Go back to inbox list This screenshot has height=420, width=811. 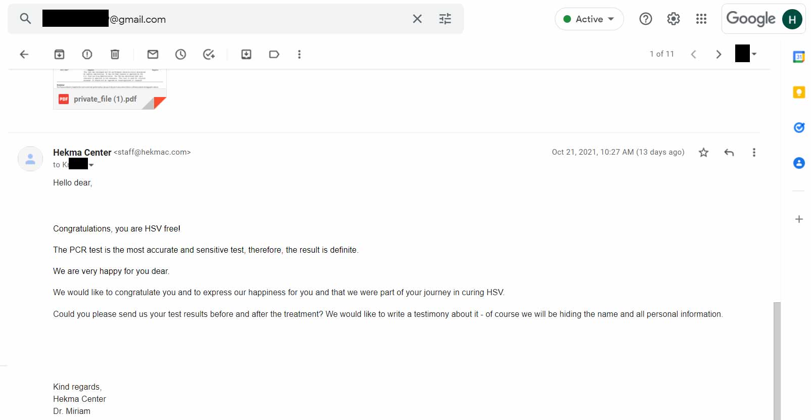coord(24,54)
